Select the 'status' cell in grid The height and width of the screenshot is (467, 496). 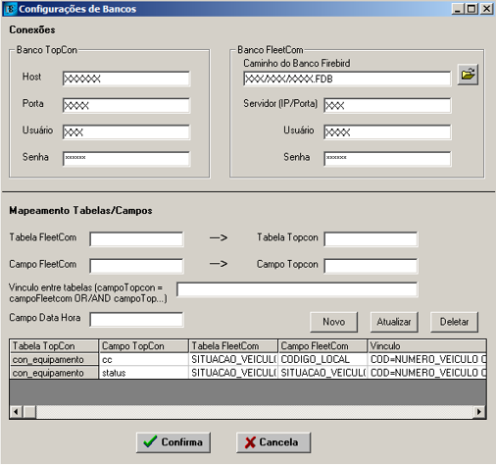pos(143,373)
